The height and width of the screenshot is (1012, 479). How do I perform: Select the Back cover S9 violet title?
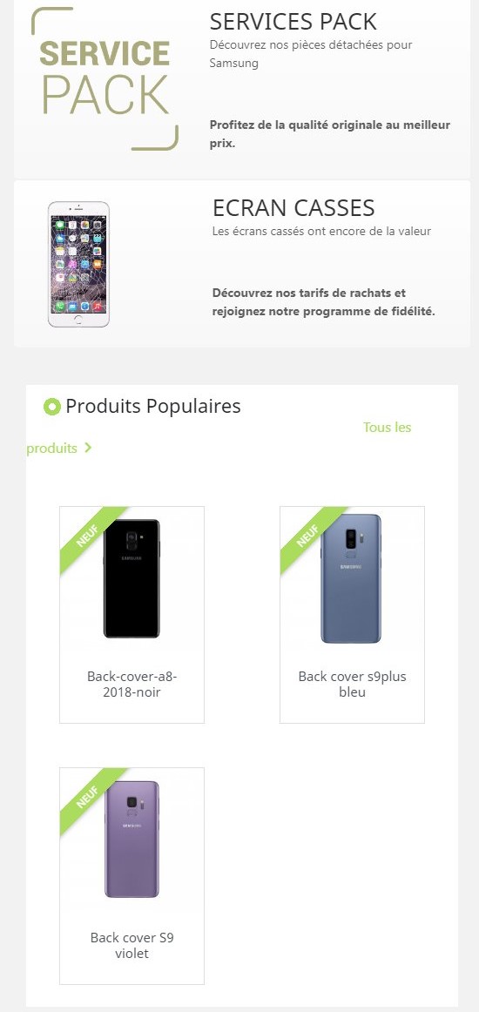(132, 945)
